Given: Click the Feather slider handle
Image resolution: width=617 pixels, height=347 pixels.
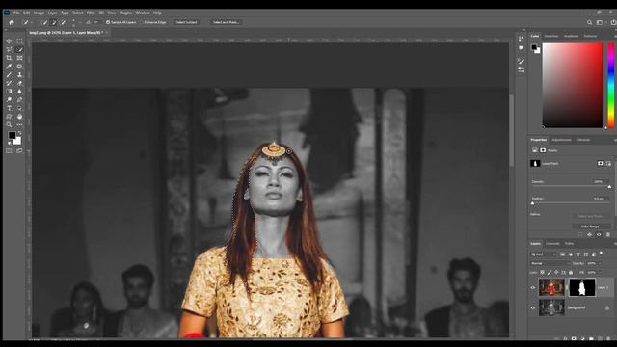Looking at the screenshot, I should click(x=533, y=203).
